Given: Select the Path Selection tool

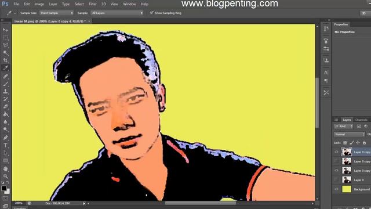Looking at the screenshot, I should pyautogui.click(x=5, y=153).
